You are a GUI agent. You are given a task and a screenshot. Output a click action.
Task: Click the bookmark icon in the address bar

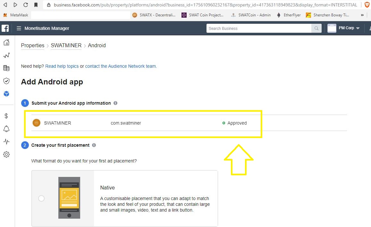pyautogui.click(x=36, y=5)
